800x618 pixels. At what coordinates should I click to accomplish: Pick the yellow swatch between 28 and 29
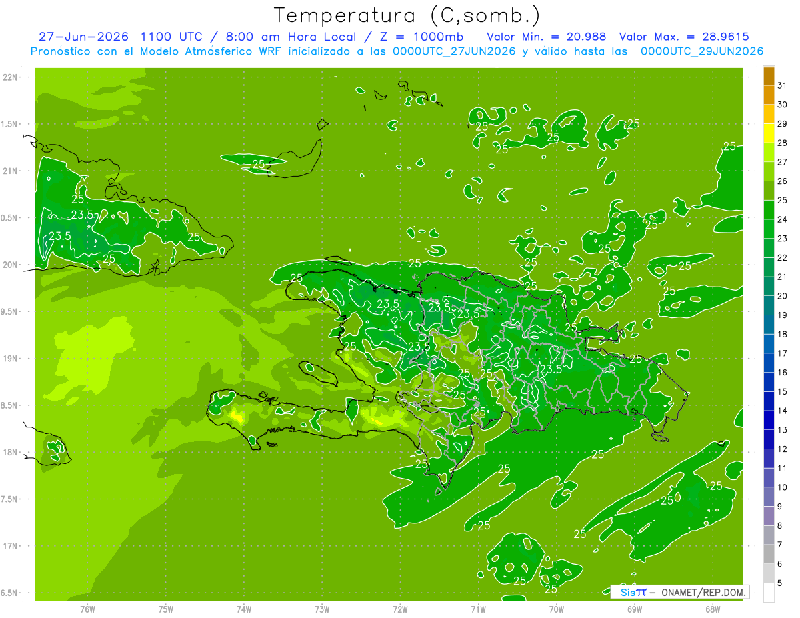[x=769, y=134]
